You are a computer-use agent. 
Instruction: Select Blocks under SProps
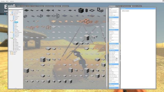[16, 40]
